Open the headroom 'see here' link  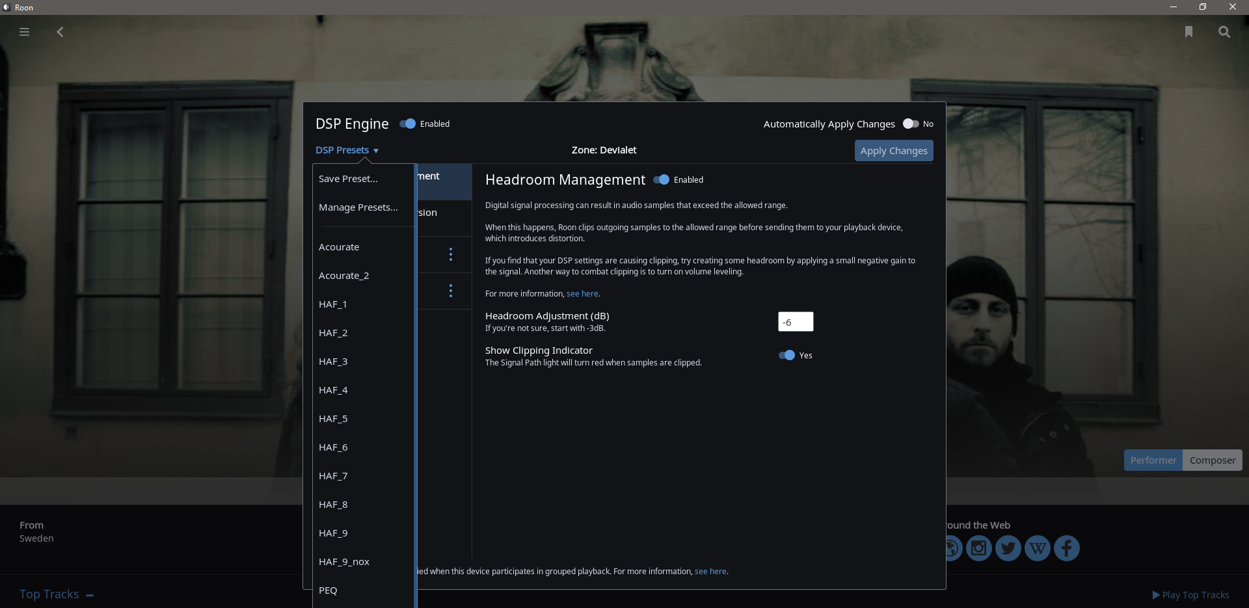(x=582, y=294)
